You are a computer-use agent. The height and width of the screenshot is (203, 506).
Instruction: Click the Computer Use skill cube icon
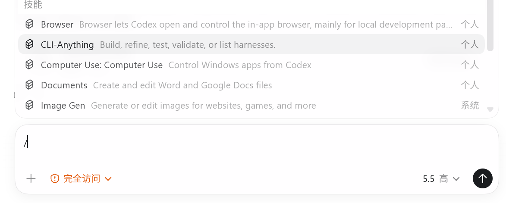pyautogui.click(x=29, y=65)
